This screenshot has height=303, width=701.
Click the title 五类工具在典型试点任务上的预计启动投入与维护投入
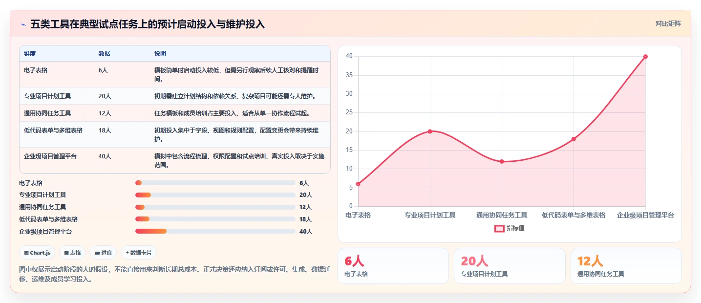click(148, 24)
